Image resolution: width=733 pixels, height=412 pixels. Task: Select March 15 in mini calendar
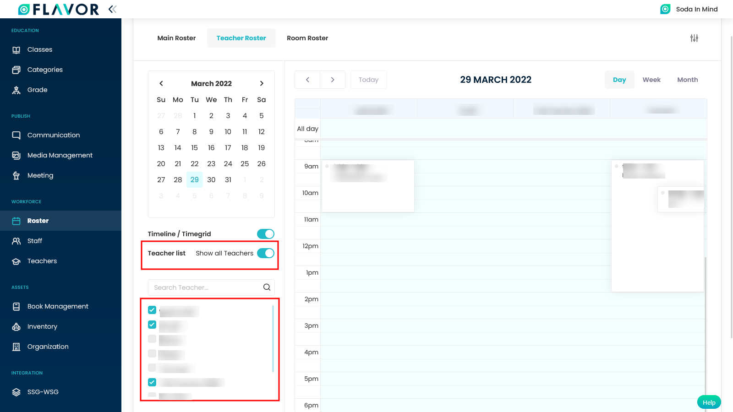point(195,148)
